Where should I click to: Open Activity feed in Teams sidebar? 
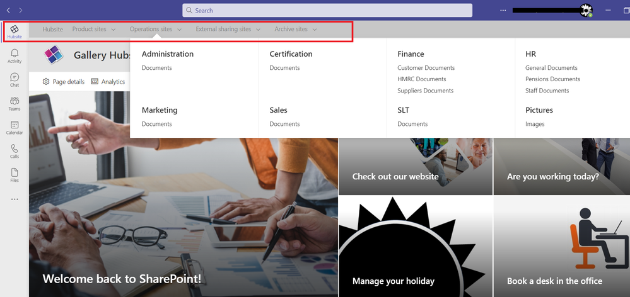pos(15,56)
